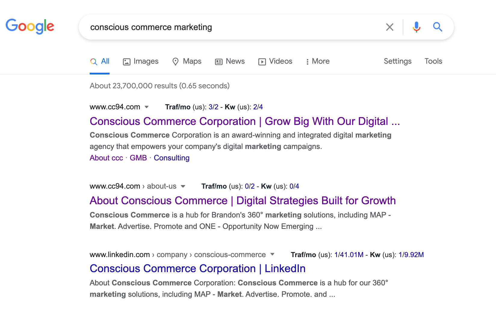Open the More search options menu
Viewport: 496px width, 313px height.
pos(318,61)
